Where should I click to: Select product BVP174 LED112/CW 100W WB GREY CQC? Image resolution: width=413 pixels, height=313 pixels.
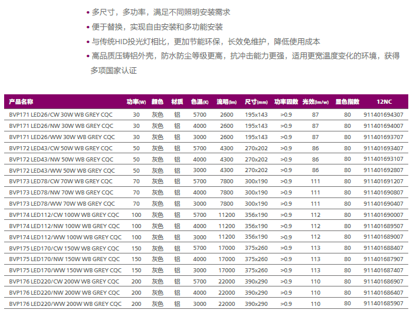(64, 215)
